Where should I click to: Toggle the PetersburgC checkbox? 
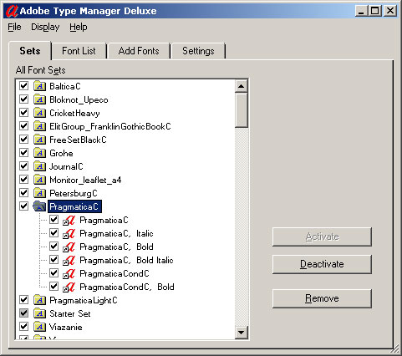point(24,193)
